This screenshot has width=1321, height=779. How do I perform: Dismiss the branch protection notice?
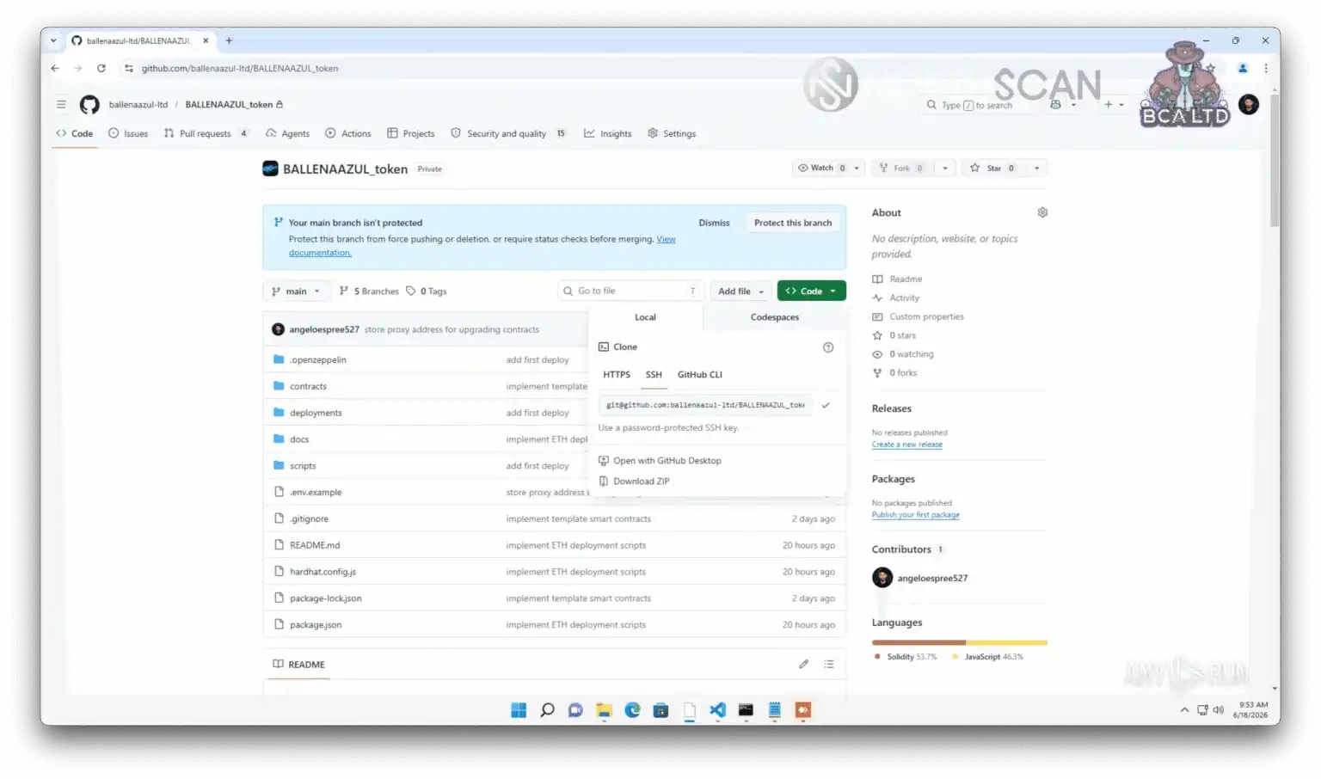(x=714, y=223)
